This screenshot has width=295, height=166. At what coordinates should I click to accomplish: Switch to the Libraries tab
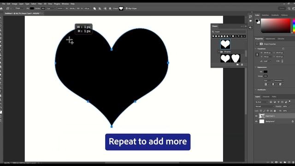[281, 39]
